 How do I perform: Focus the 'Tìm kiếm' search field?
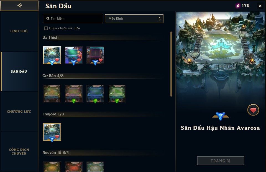tap(73, 18)
